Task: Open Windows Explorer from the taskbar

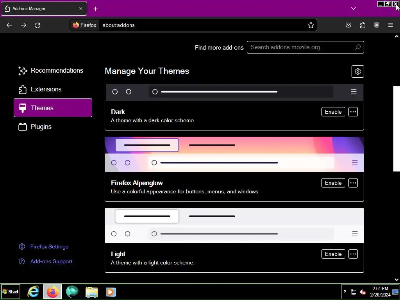Action: [91, 291]
